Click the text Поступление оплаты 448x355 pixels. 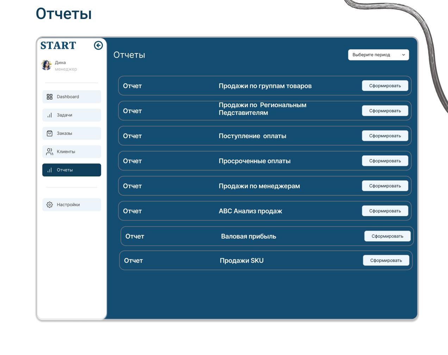pyautogui.click(x=253, y=136)
